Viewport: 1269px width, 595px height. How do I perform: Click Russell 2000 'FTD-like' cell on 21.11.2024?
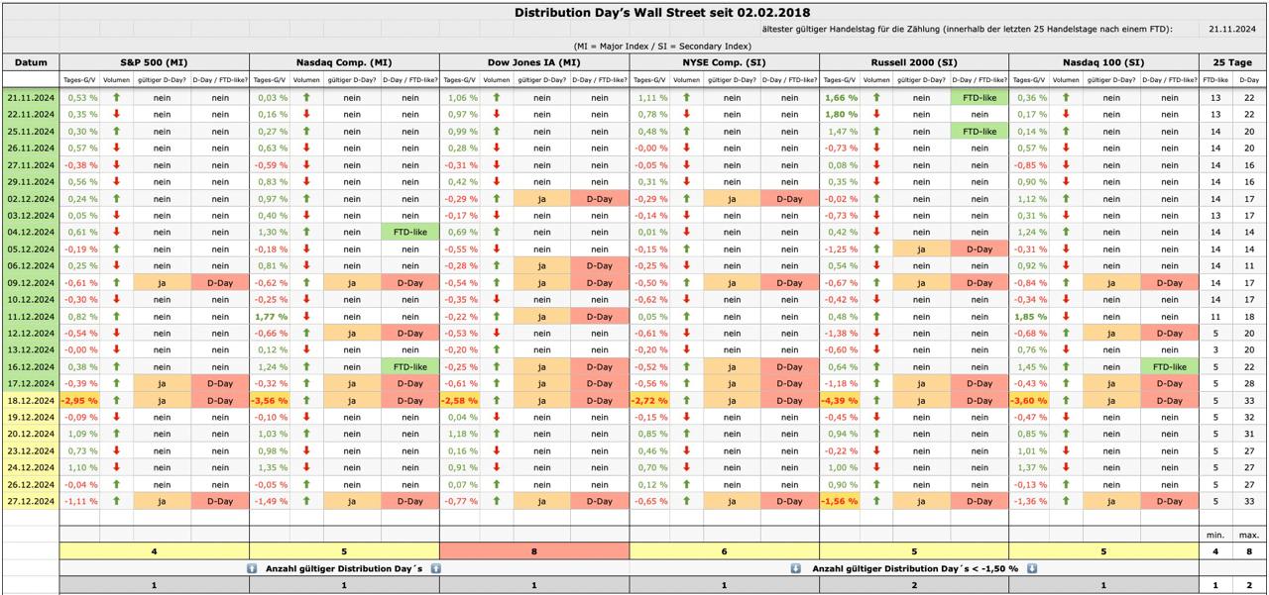coord(980,98)
